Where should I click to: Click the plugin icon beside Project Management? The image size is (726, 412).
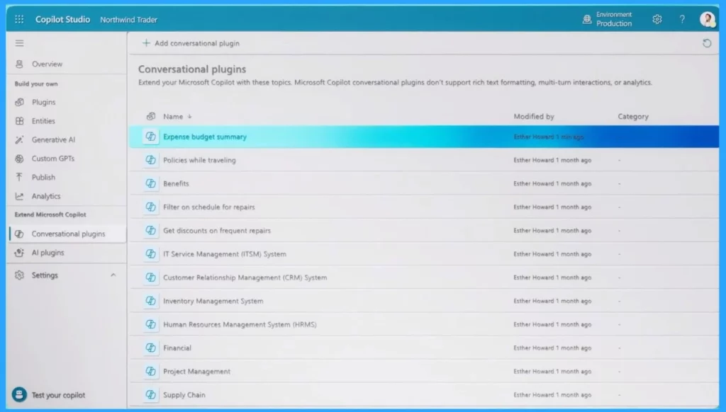coord(150,372)
